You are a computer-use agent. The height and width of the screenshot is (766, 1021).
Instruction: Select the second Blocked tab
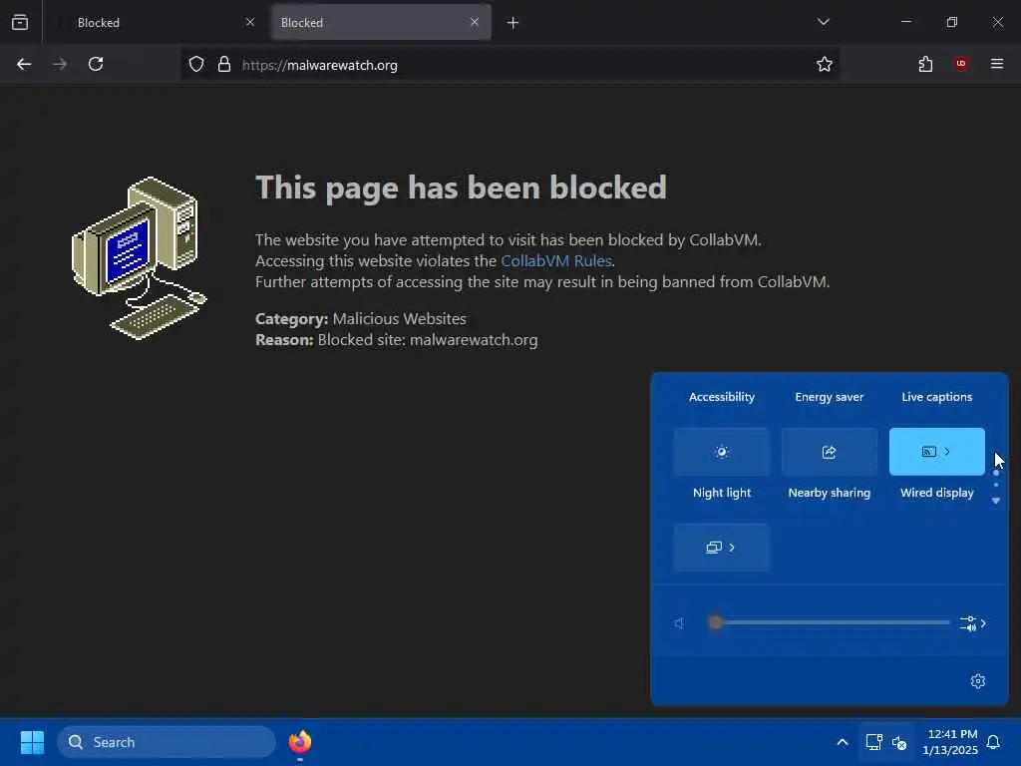[381, 22]
